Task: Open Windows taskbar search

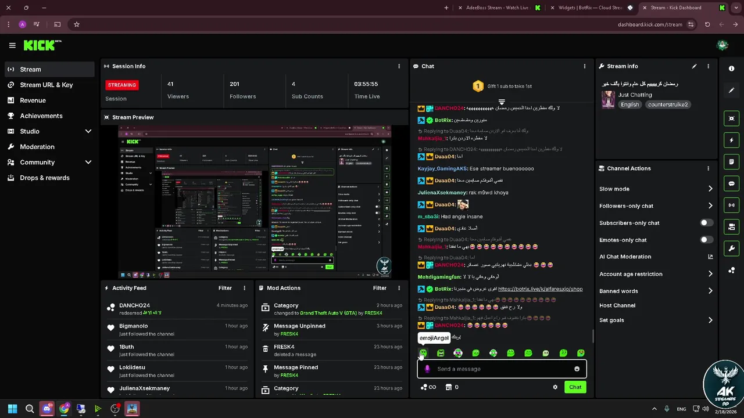Action: tap(30, 409)
